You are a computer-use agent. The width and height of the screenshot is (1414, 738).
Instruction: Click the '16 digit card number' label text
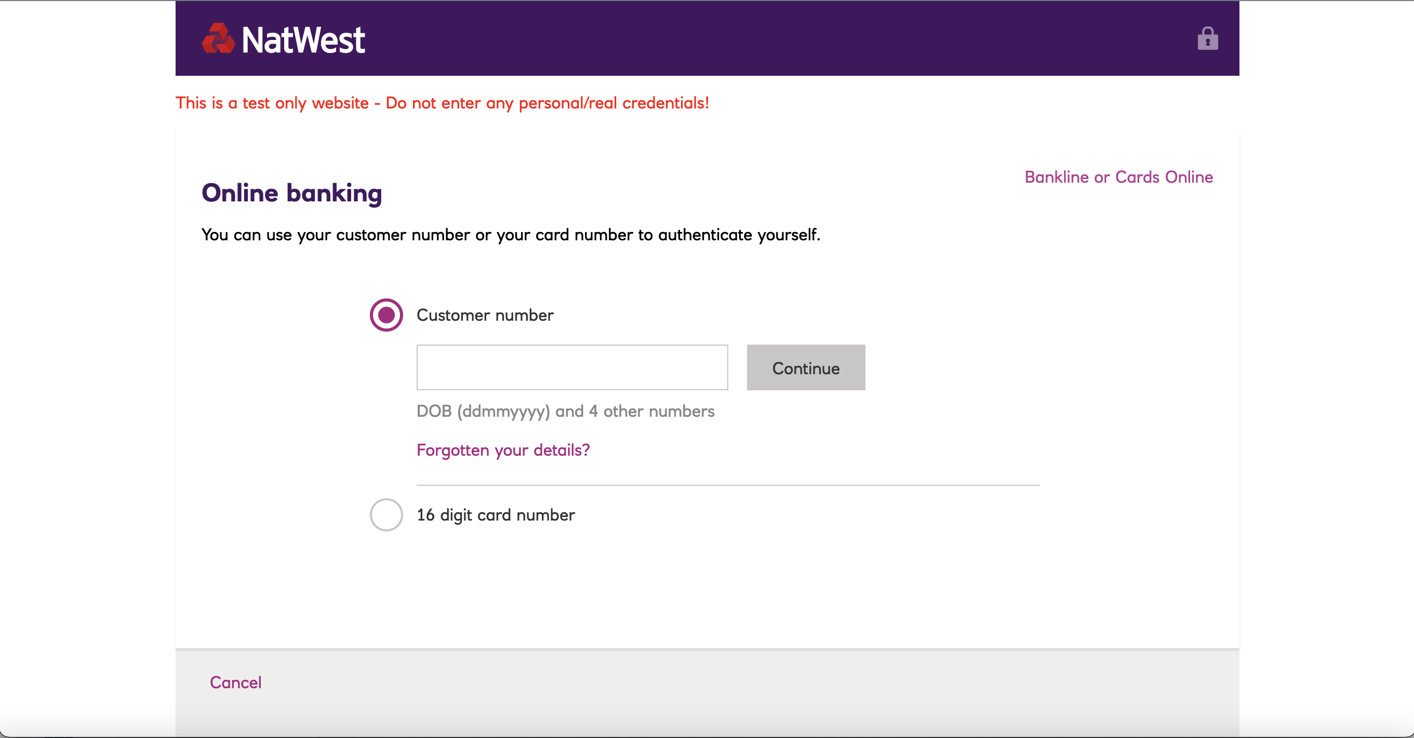click(x=495, y=515)
